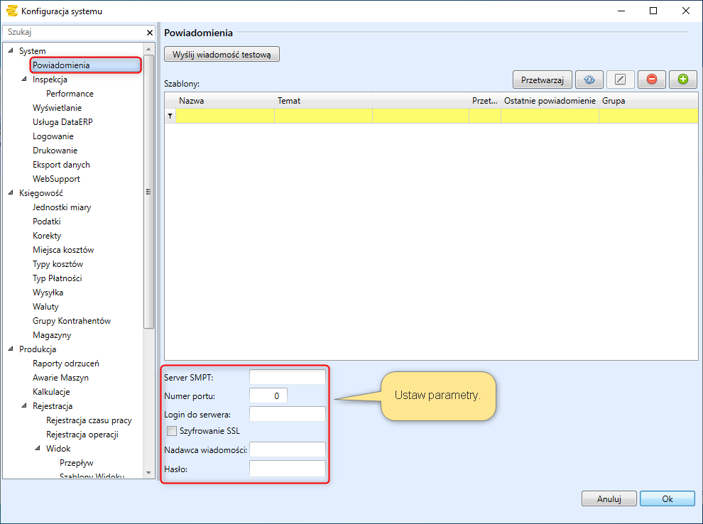Open the Waluty settings page
Screen dimensions: 703x524
pos(45,307)
